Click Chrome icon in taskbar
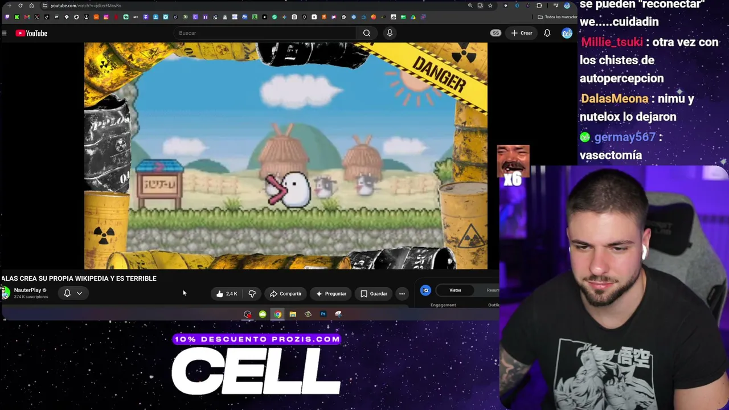This screenshot has height=410, width=729. pos(277,314)
